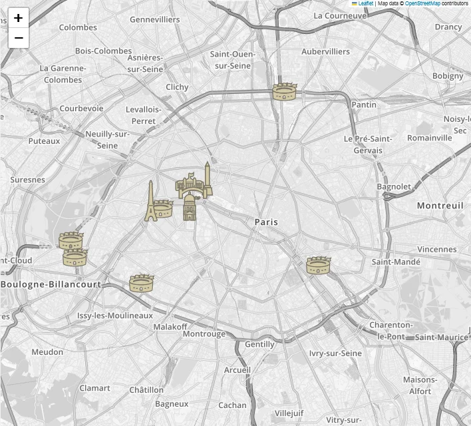Image resolution: width=471 pixels, height=426 pixels.
Task: Click the Boulogne-Billancourt map label
Action: tap(51, 284)
